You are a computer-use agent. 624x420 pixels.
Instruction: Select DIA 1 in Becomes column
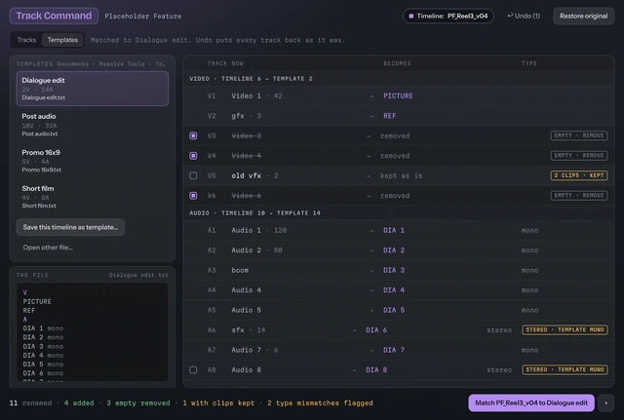click(394, 230)
